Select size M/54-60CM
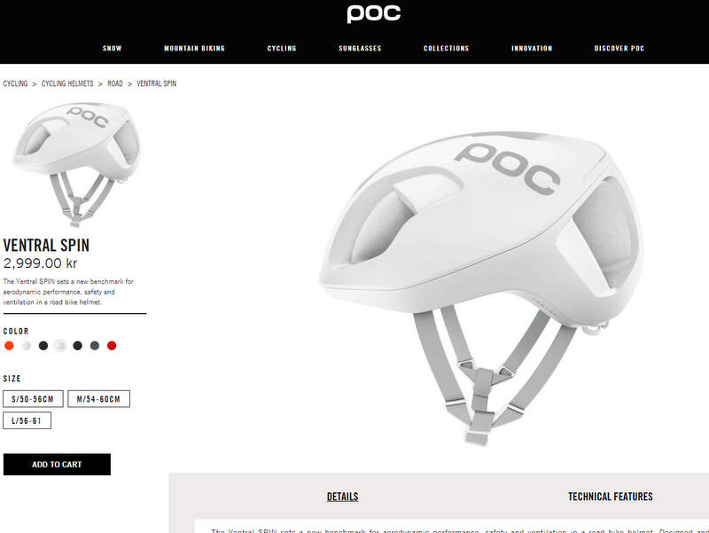This screenshot has width=709, height=533. 98,399
